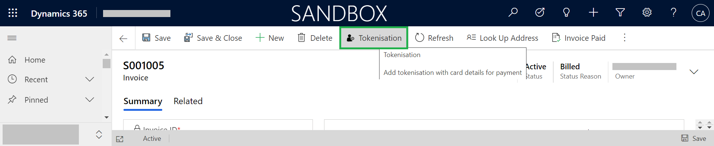Click Look Up Address command
714x146 pixels.
coord(502,38)
